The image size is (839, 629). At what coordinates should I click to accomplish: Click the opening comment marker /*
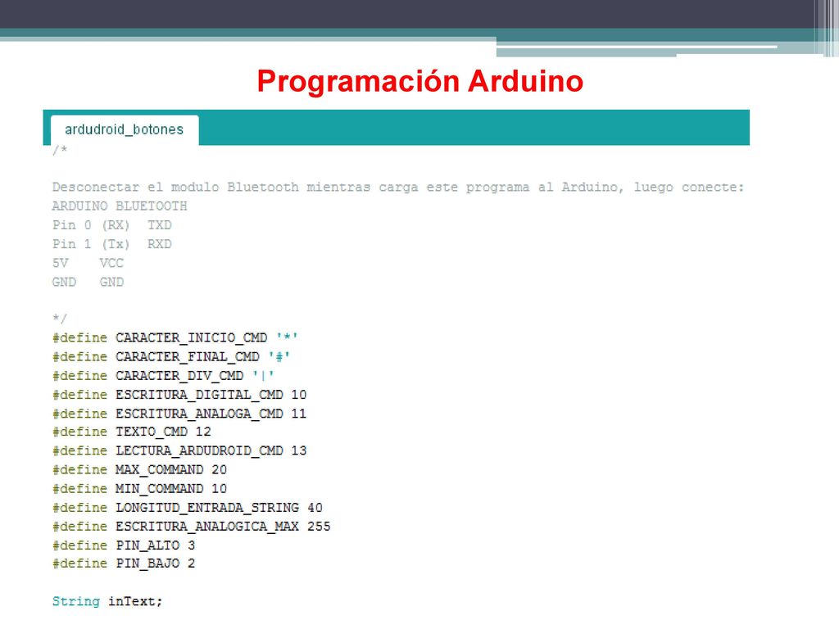click(x=60, y=150)
